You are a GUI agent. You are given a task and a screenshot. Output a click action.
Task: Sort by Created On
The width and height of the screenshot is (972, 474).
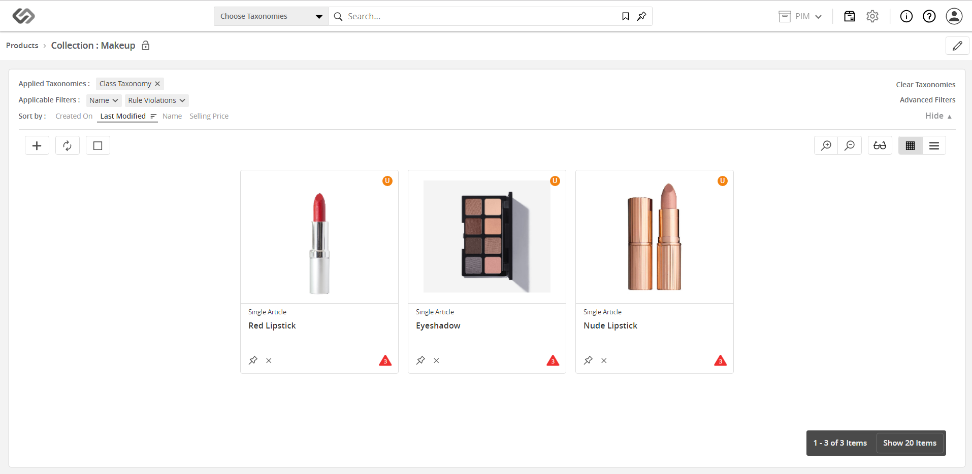(74, 116)
